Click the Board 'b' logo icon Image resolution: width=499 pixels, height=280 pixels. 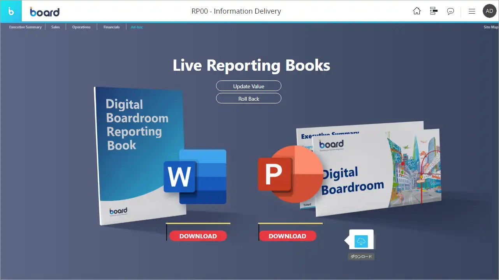(x=11, y=11)
